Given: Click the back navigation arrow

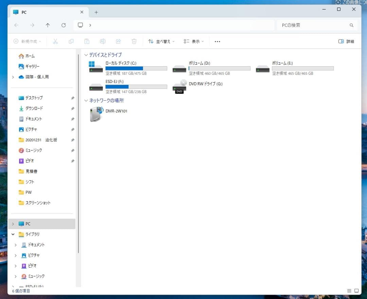Looking at the screenshot, I should tap(16, 25).
